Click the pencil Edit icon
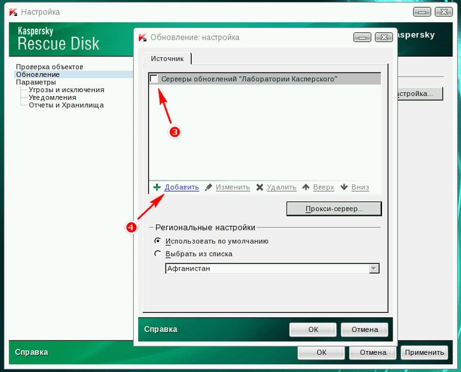This screenshot has width=461, height=372. point(209,187)
